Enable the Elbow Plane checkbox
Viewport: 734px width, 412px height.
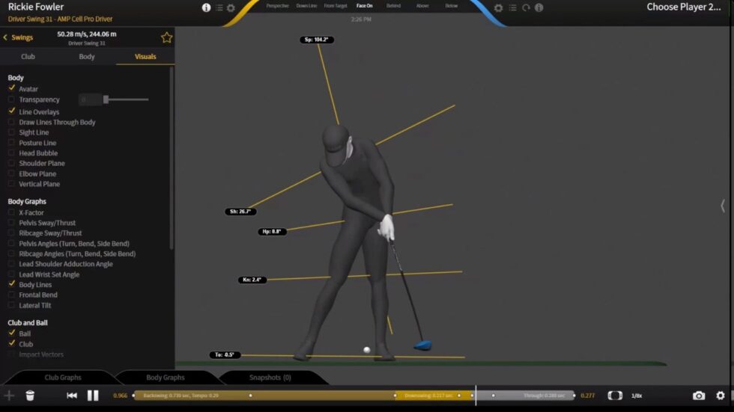pos(12,173)
